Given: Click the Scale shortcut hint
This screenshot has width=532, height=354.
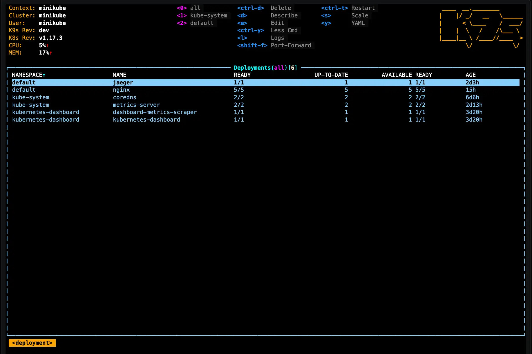Looking at the screenshot, I should click(x=360, y=16).
